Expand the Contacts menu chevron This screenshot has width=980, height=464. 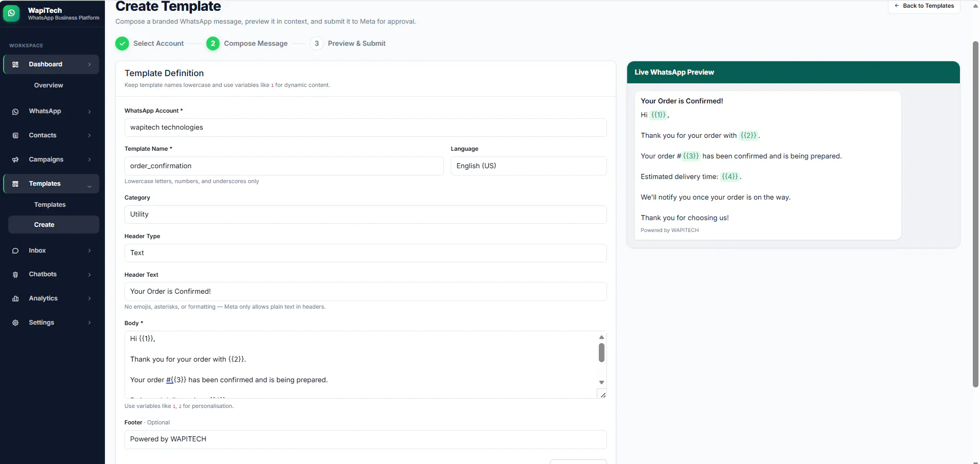click(x=90, y=136)
